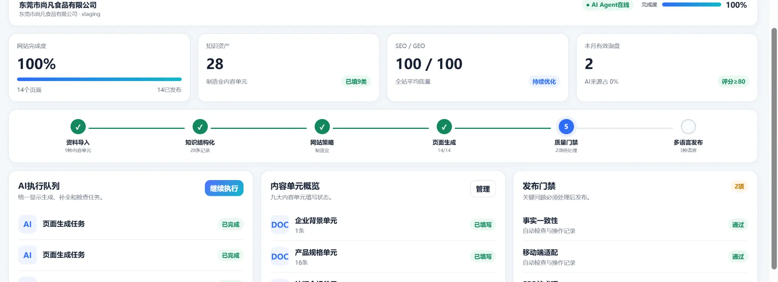Click the 发布门禁 panel heading
Image resolution: width=778 pixels, height=282 pixels.
coord(539,186)
